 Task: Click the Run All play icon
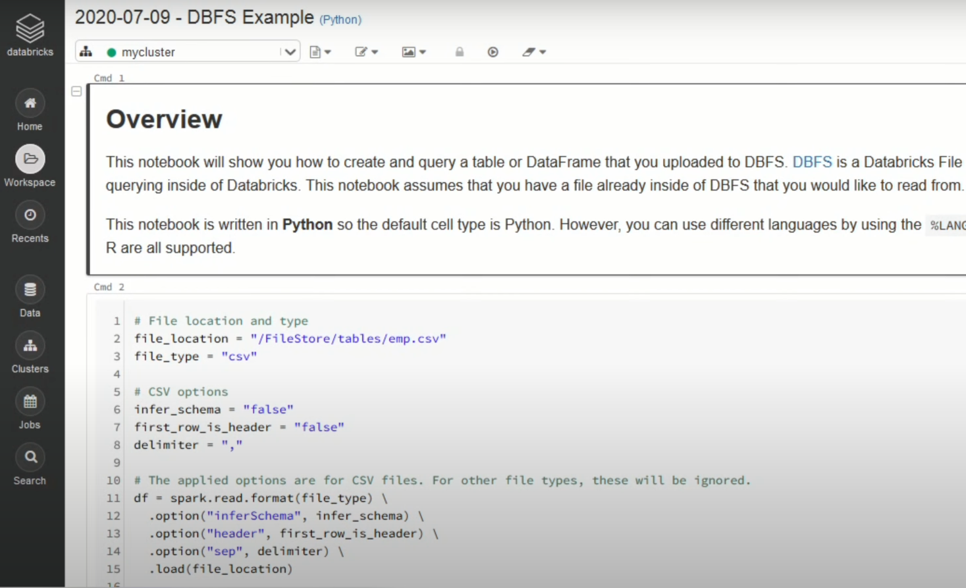(493, 52)
